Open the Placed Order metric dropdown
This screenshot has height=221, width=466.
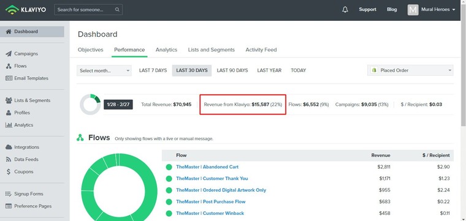coord(410,70)
